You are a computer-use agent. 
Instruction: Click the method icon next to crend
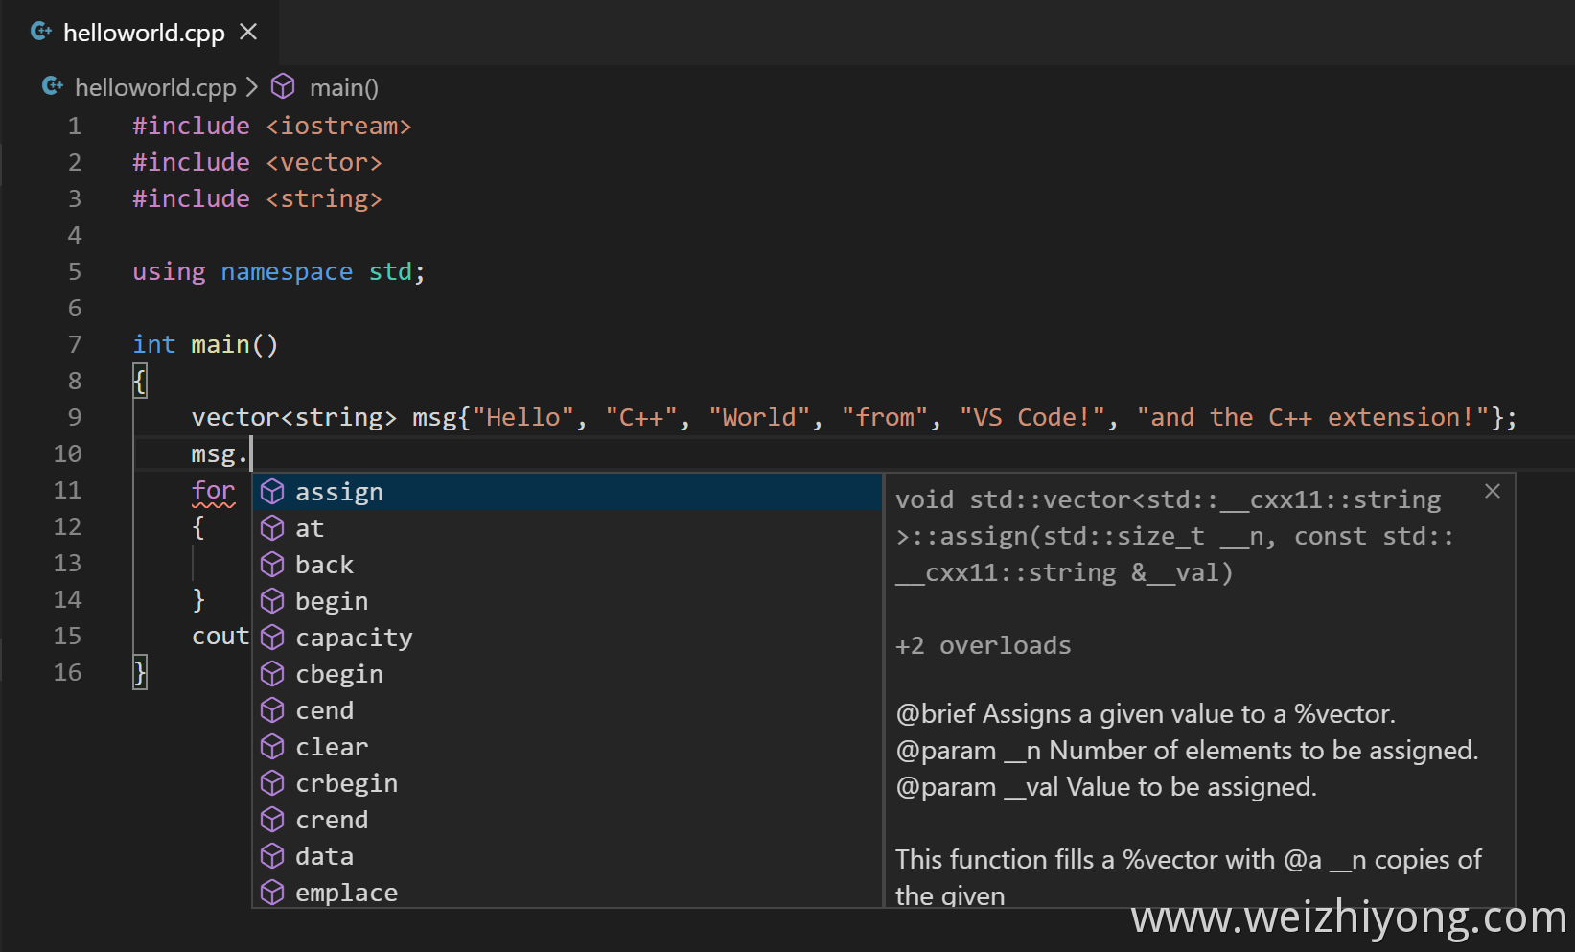(272, 820)
